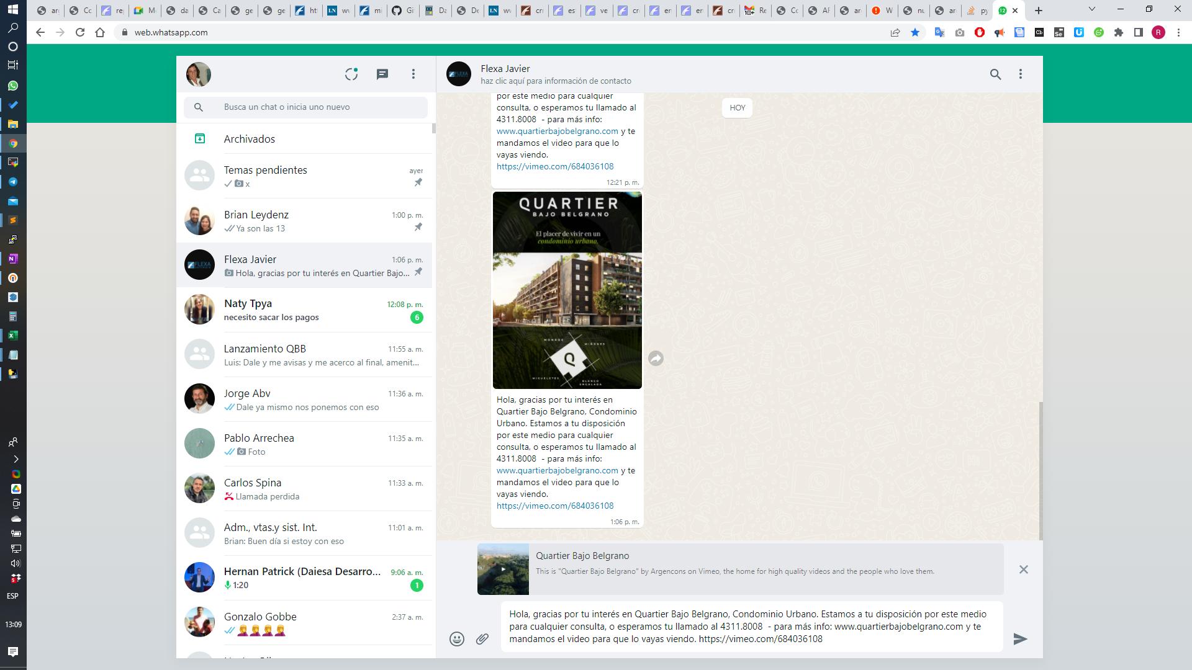Open the Flexa Javier conversation menu
Image resolution: width=1192 pixels, height=670 pixels.
click(x=1021, y=74)
